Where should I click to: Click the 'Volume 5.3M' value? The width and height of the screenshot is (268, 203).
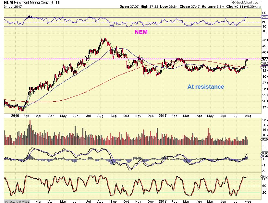pos(213,7)
